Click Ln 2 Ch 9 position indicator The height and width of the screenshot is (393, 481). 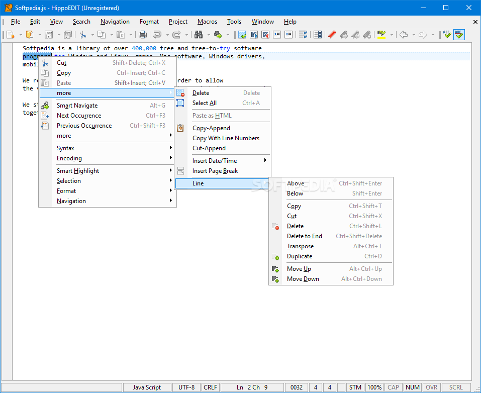(x=252, y=387)
